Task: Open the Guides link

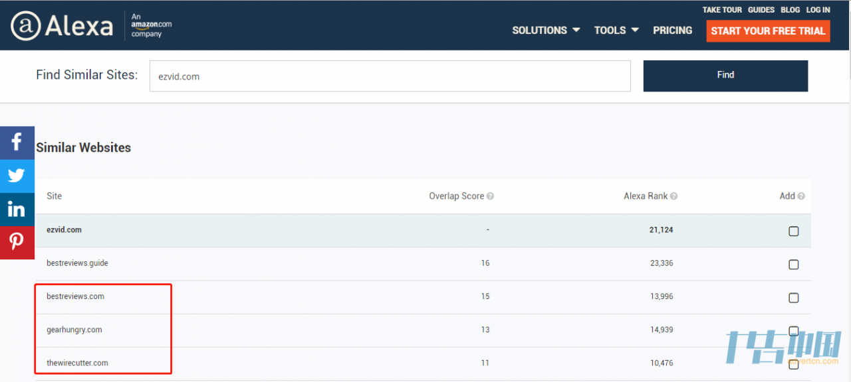Action: point(761,10)
